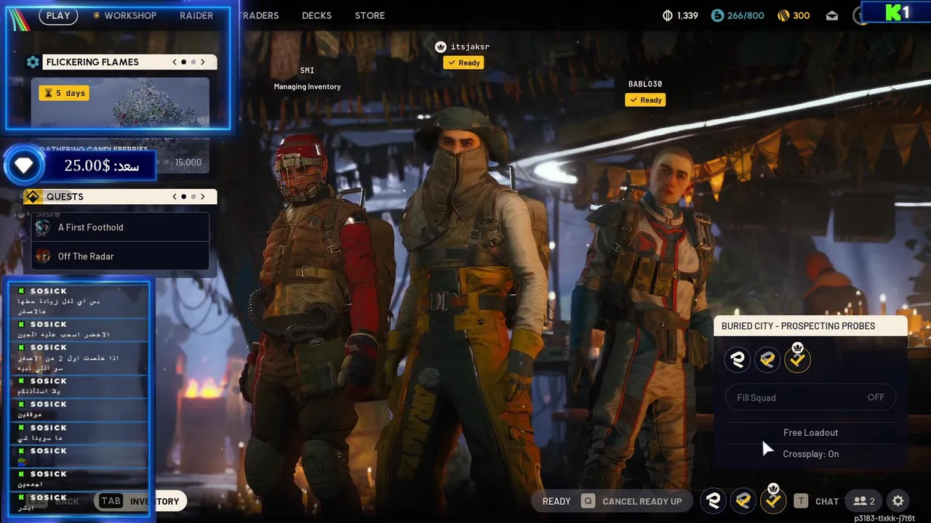Click the crowned yellow check icon in Buried City panel

pyautogui.click(x=798, y=358)
